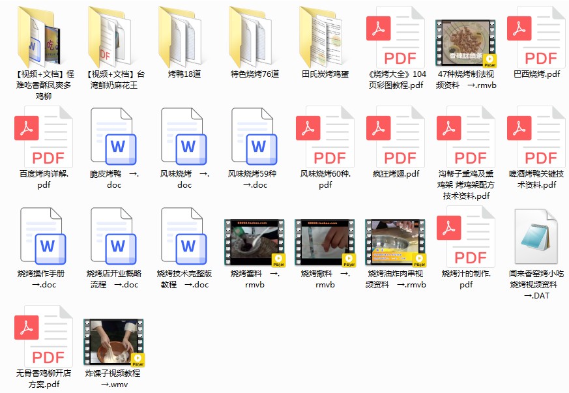The height and width of the screenshot is (393, 569).
Task: Click the file name 特色烧烤76道
Action: pos(255,74)
